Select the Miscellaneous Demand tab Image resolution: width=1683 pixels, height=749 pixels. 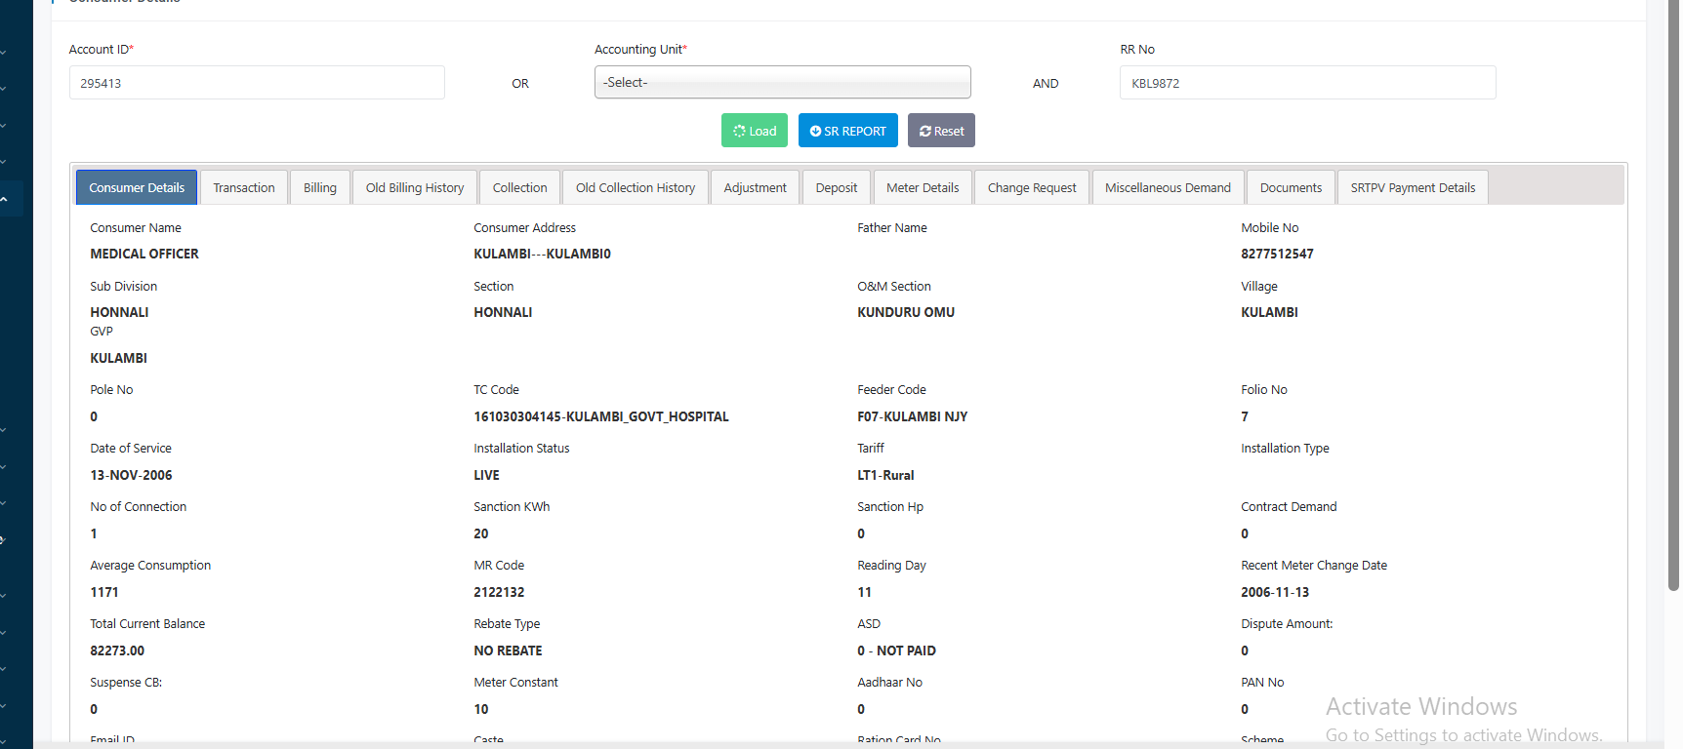pos(1168,188)
